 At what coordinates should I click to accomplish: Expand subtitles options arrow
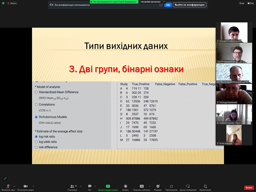(x=150, y=186)
